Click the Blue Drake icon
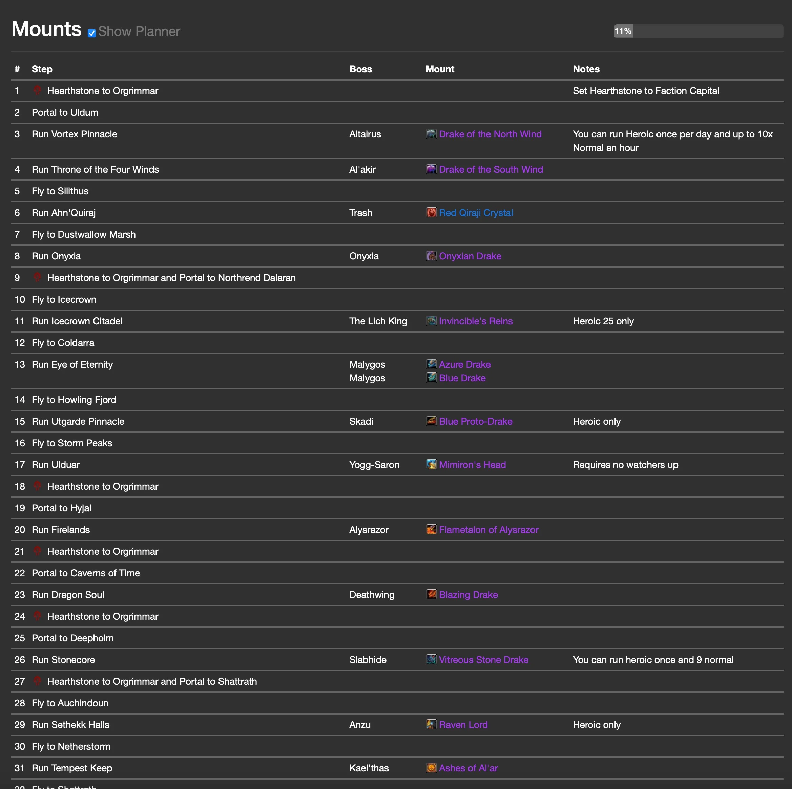This screenshot has height=789, width=792. click(x=431, y=378)
